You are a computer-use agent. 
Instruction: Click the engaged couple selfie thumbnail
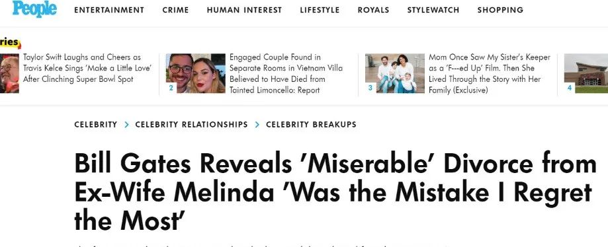tap(195, 73)
